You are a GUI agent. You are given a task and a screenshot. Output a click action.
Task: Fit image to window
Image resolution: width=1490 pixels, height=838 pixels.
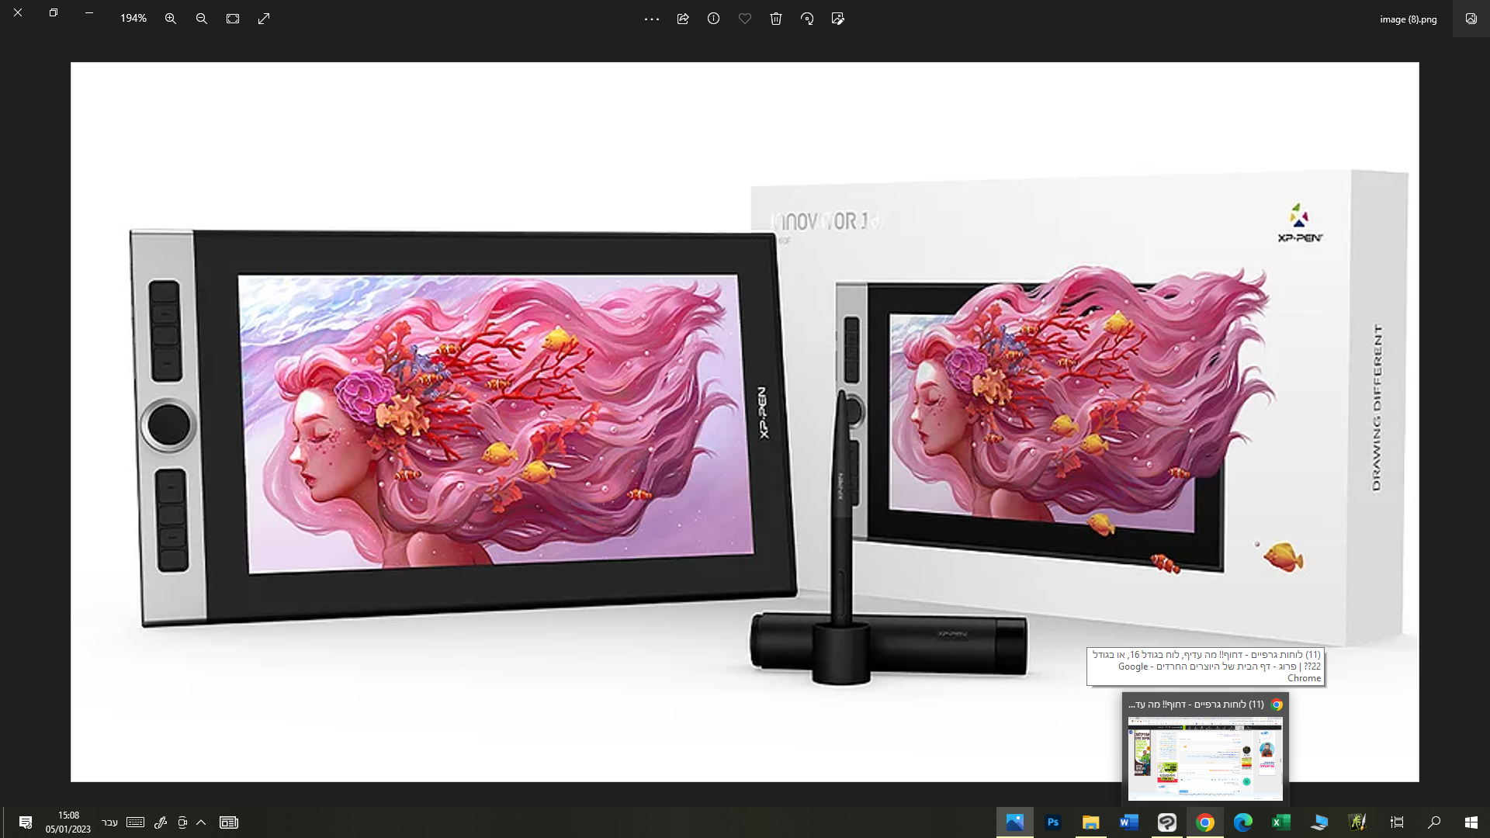(233, 19)
